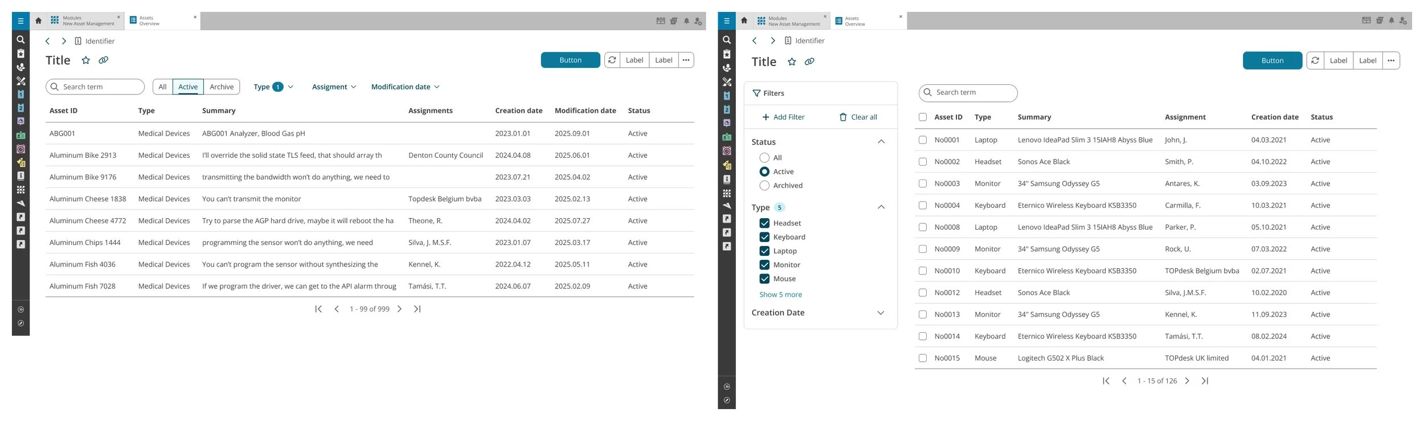Select the Archived status radio button
Viewport: 1424px width, 421px height.
click(x=764, y=186)
